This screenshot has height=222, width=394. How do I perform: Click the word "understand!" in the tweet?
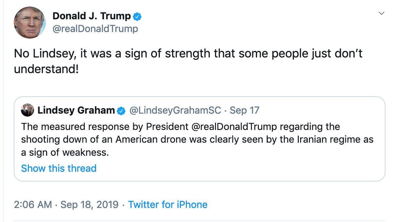(46, 69)
